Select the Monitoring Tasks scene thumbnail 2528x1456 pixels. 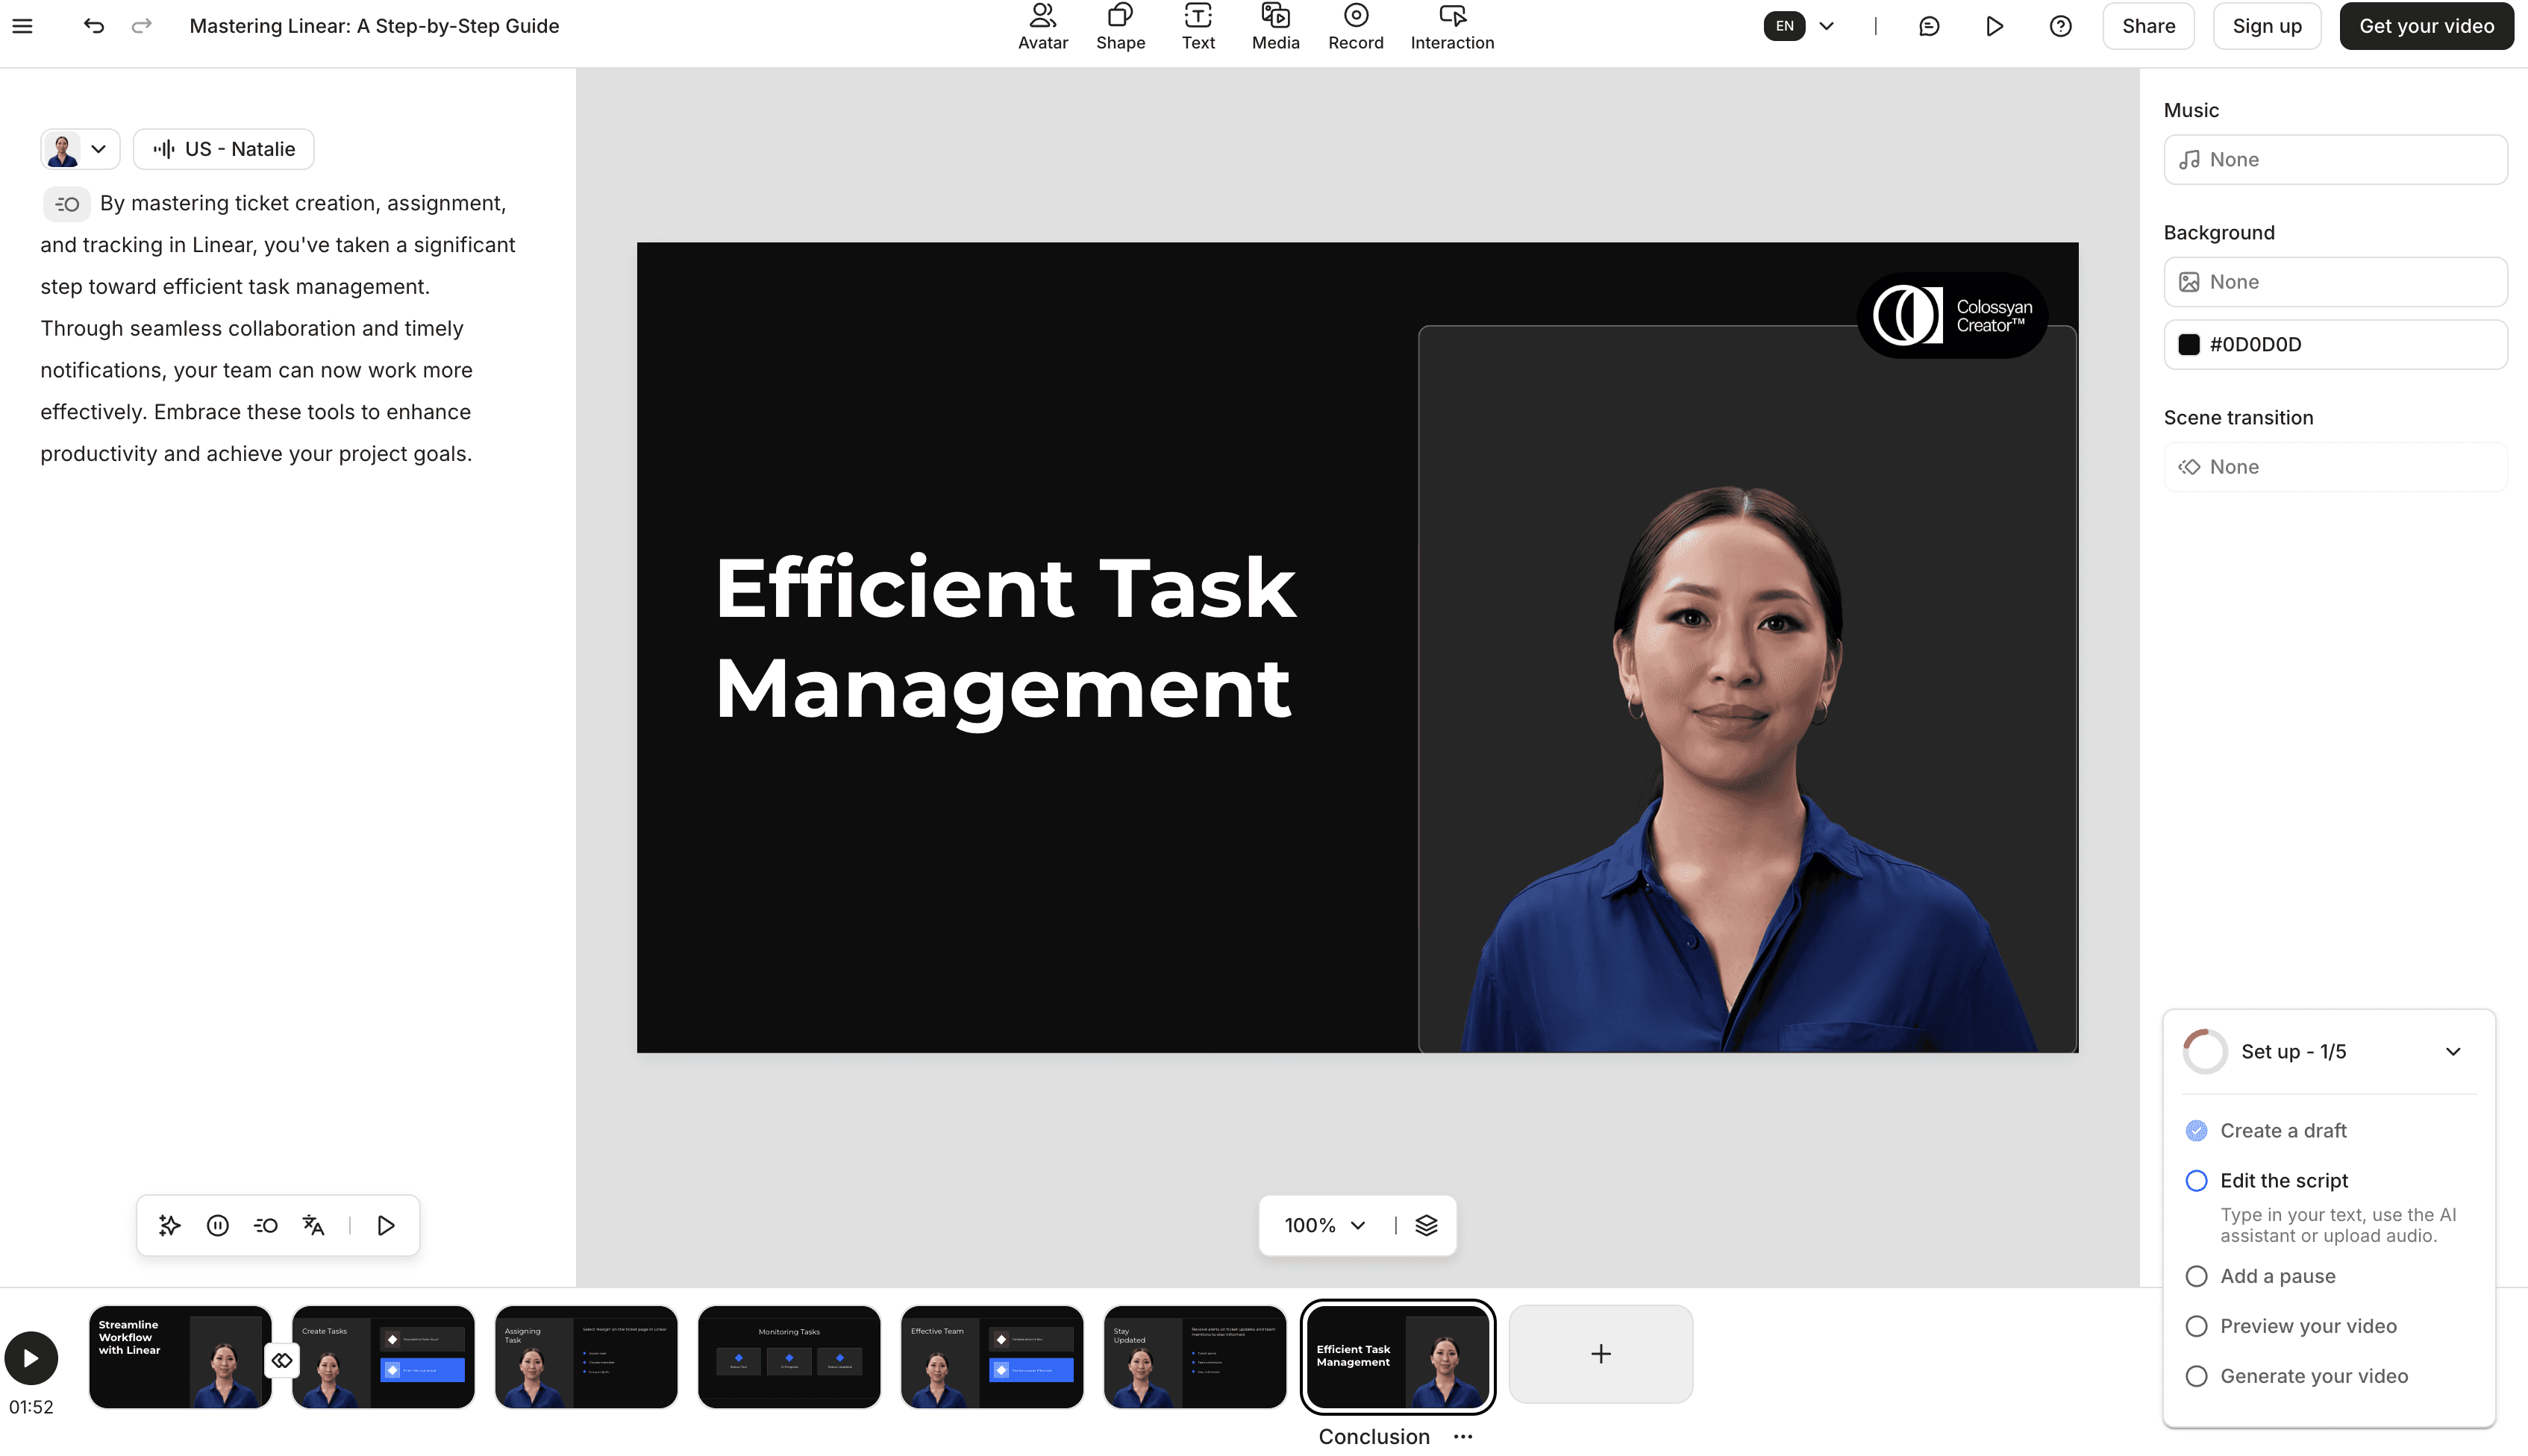[x=789, y=1357]
